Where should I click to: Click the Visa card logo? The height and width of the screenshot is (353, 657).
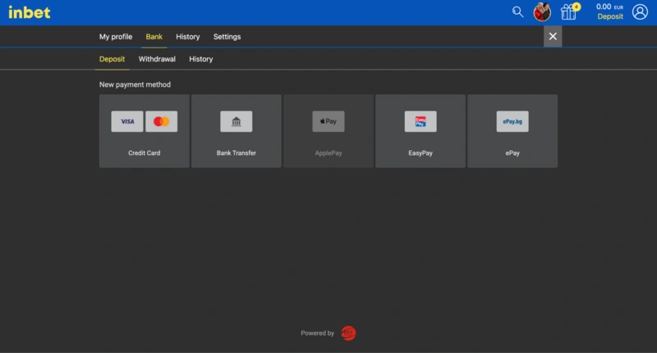click(x=127, y=121)
